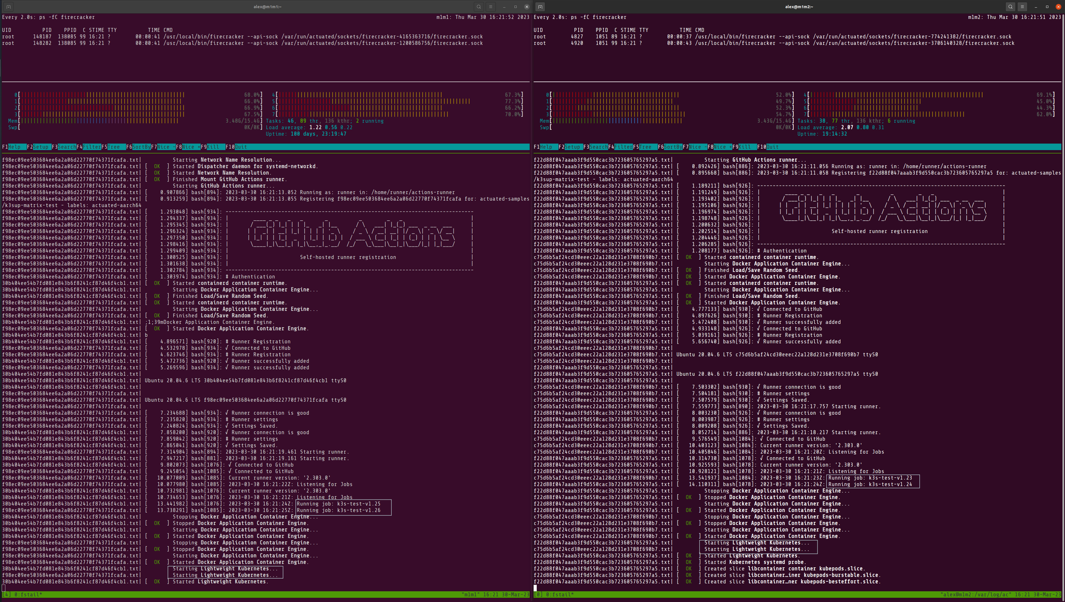Image resolution: width=1065 pixels, height=602 pixels.
Task: Click the 'Every 2.0s: ps -fC firecracker' header in m1m2
Action: click(x=580, y=17)
